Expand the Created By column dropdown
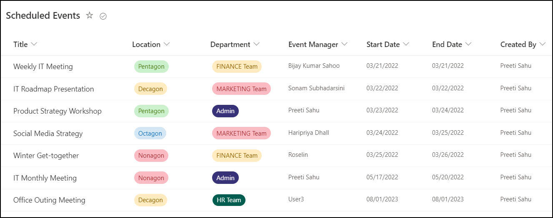The height and width of the screenshot is (218, 553). [x=542, y=44]
